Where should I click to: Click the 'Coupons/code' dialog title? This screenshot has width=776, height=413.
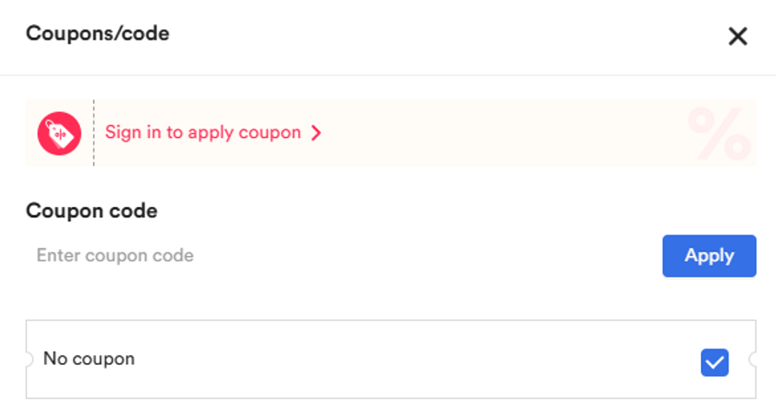(97, 34)
